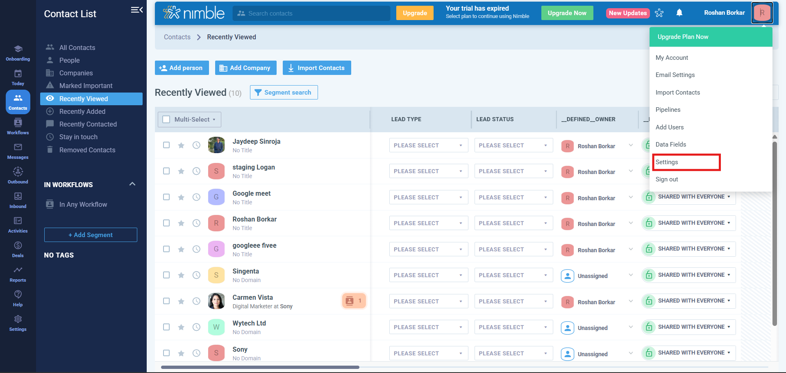
Task: Open the Multi-Select dropdown arrow
Action: [214, 120]
